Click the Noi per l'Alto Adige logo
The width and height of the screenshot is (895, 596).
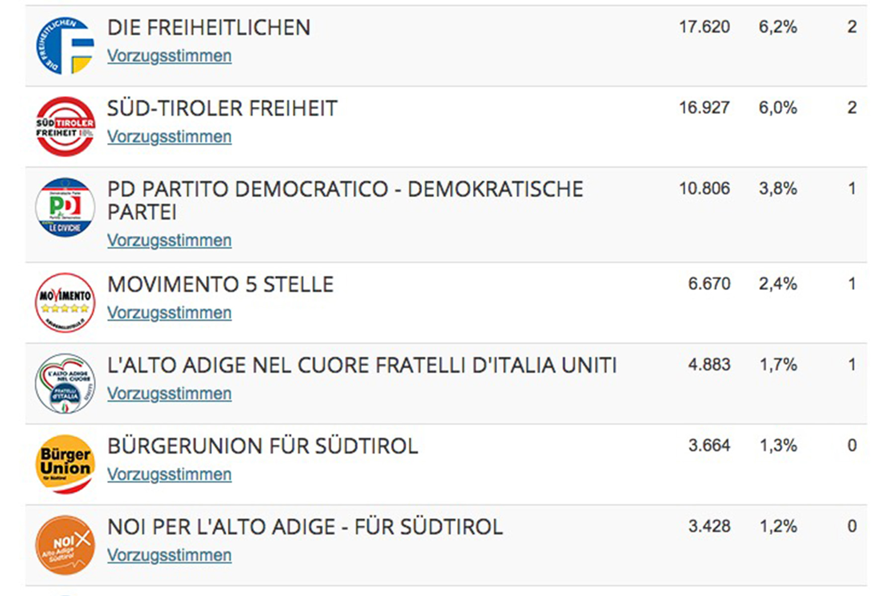click(65, 545)
